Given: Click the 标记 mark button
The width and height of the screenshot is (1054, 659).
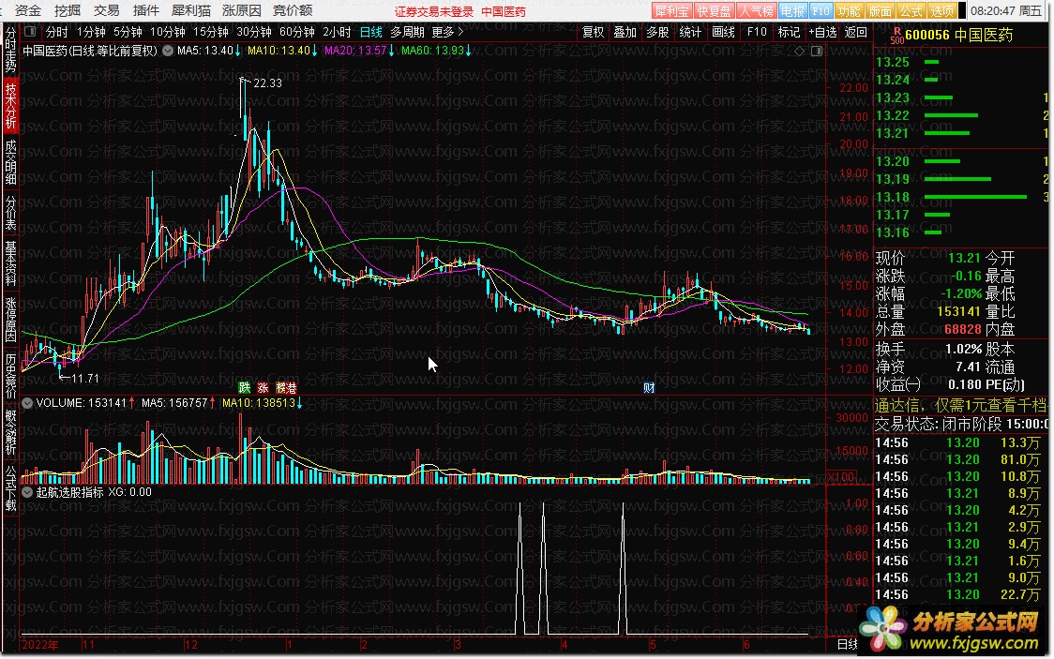Looking at the screenshot, I should (x=789, y=32).
